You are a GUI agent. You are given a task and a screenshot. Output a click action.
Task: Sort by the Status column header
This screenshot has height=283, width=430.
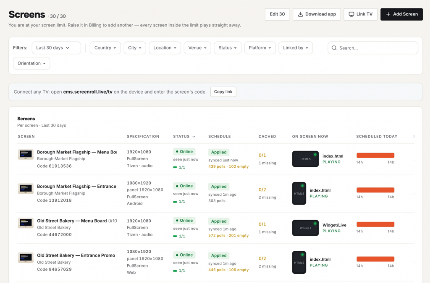pyautogui.click(x=184, y=136)
